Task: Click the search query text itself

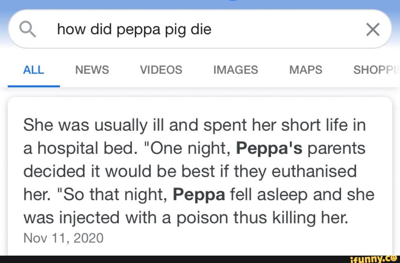Action: coord(134,29)
